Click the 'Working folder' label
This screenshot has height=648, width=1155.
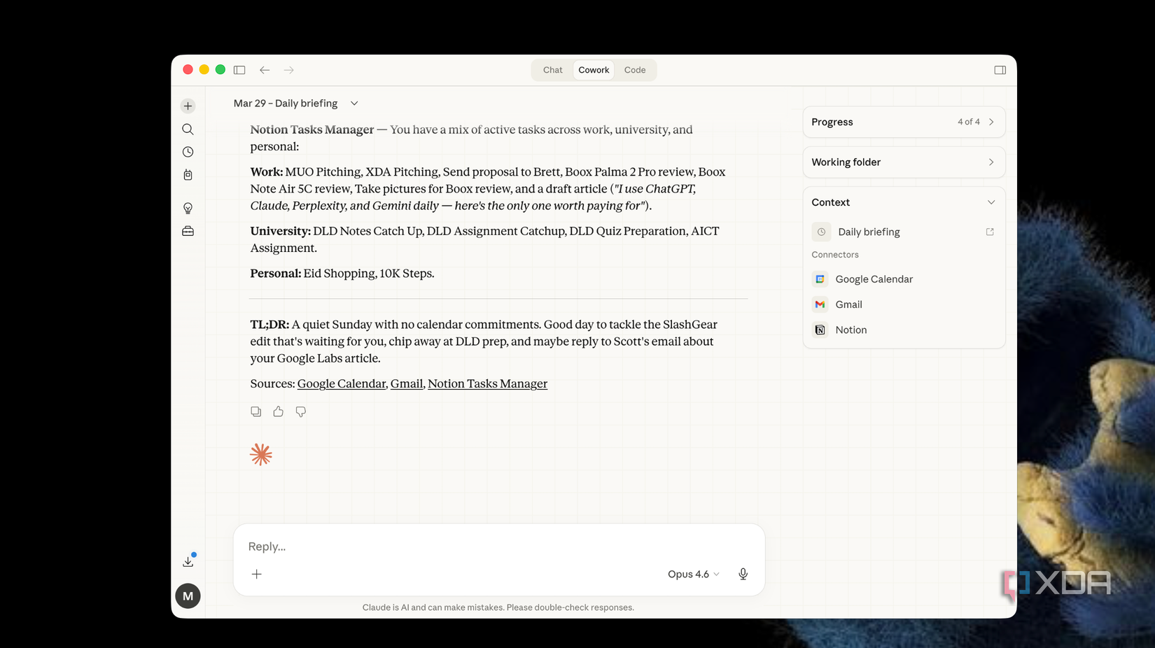point(846,162)
